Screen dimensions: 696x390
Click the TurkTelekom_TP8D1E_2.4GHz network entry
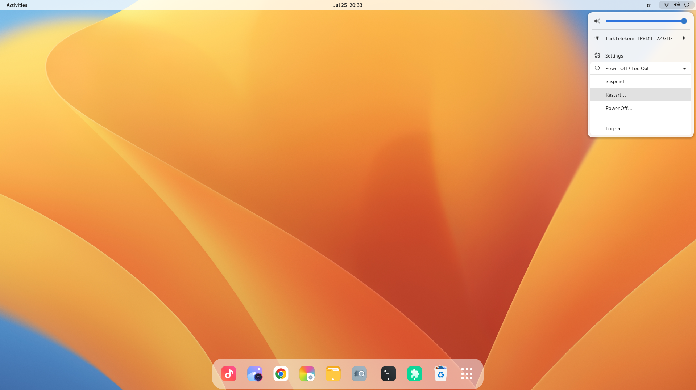pos(641,38)
